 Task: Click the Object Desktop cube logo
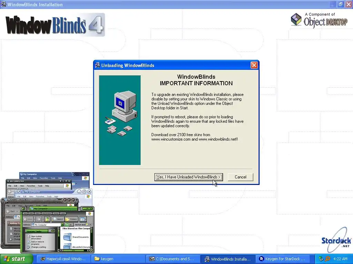click(x=296, y=19)
